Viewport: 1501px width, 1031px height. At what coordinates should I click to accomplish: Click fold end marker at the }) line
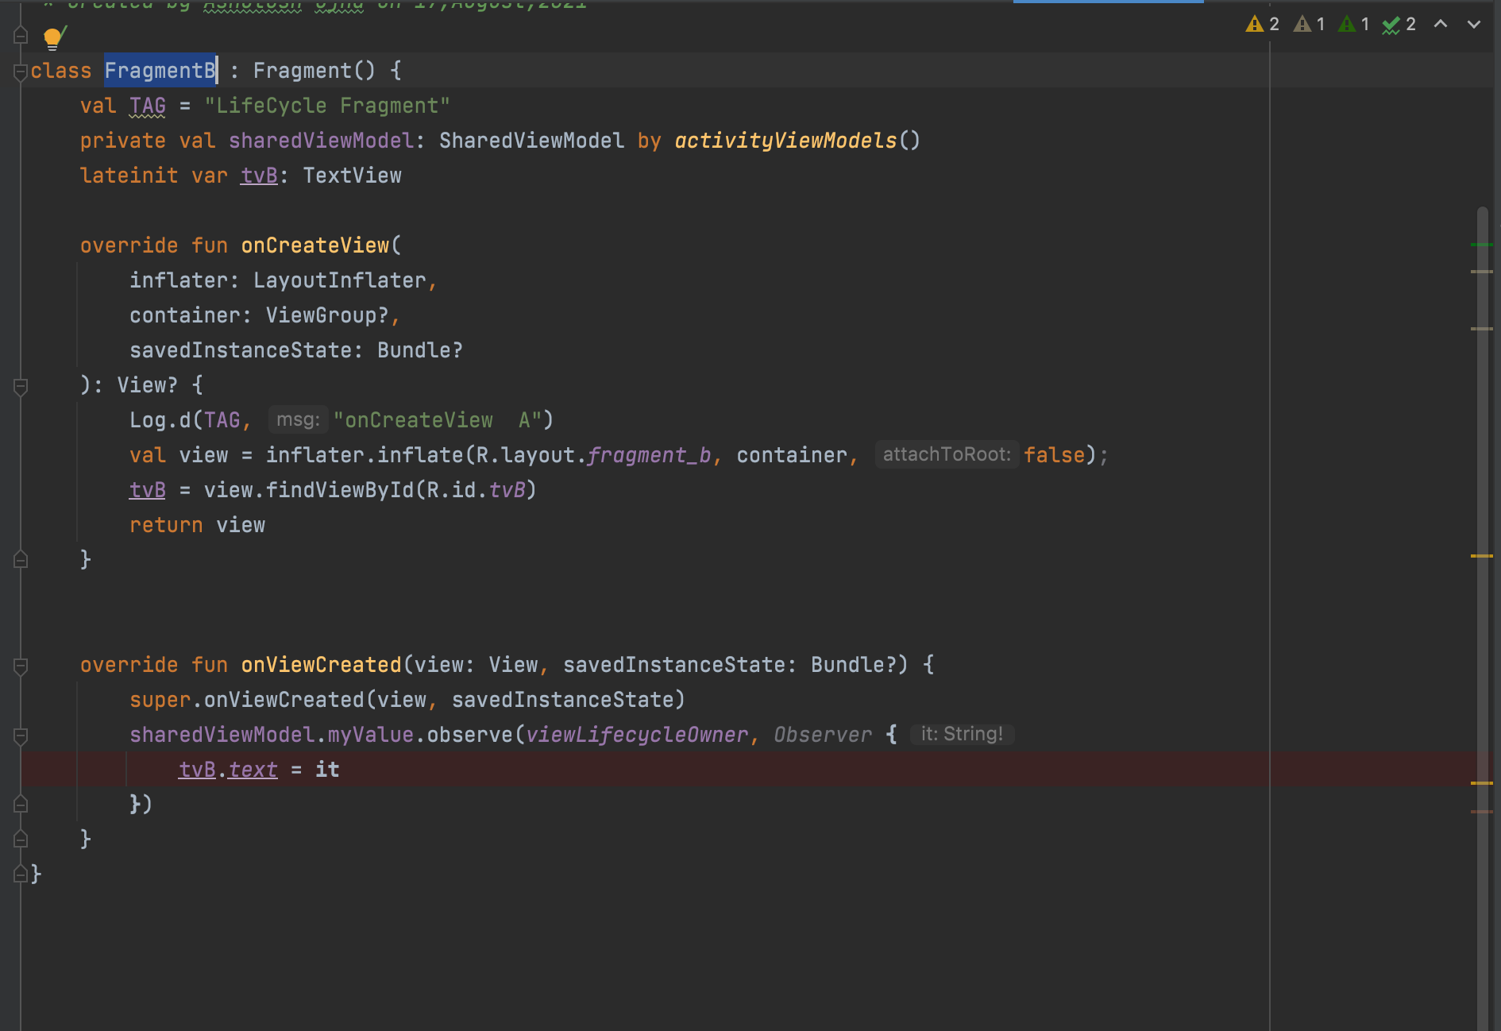click(x=21, y=805)
